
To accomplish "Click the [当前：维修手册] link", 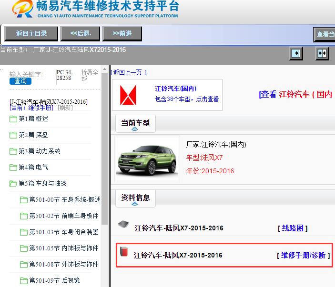I will [x=31, y=108].
